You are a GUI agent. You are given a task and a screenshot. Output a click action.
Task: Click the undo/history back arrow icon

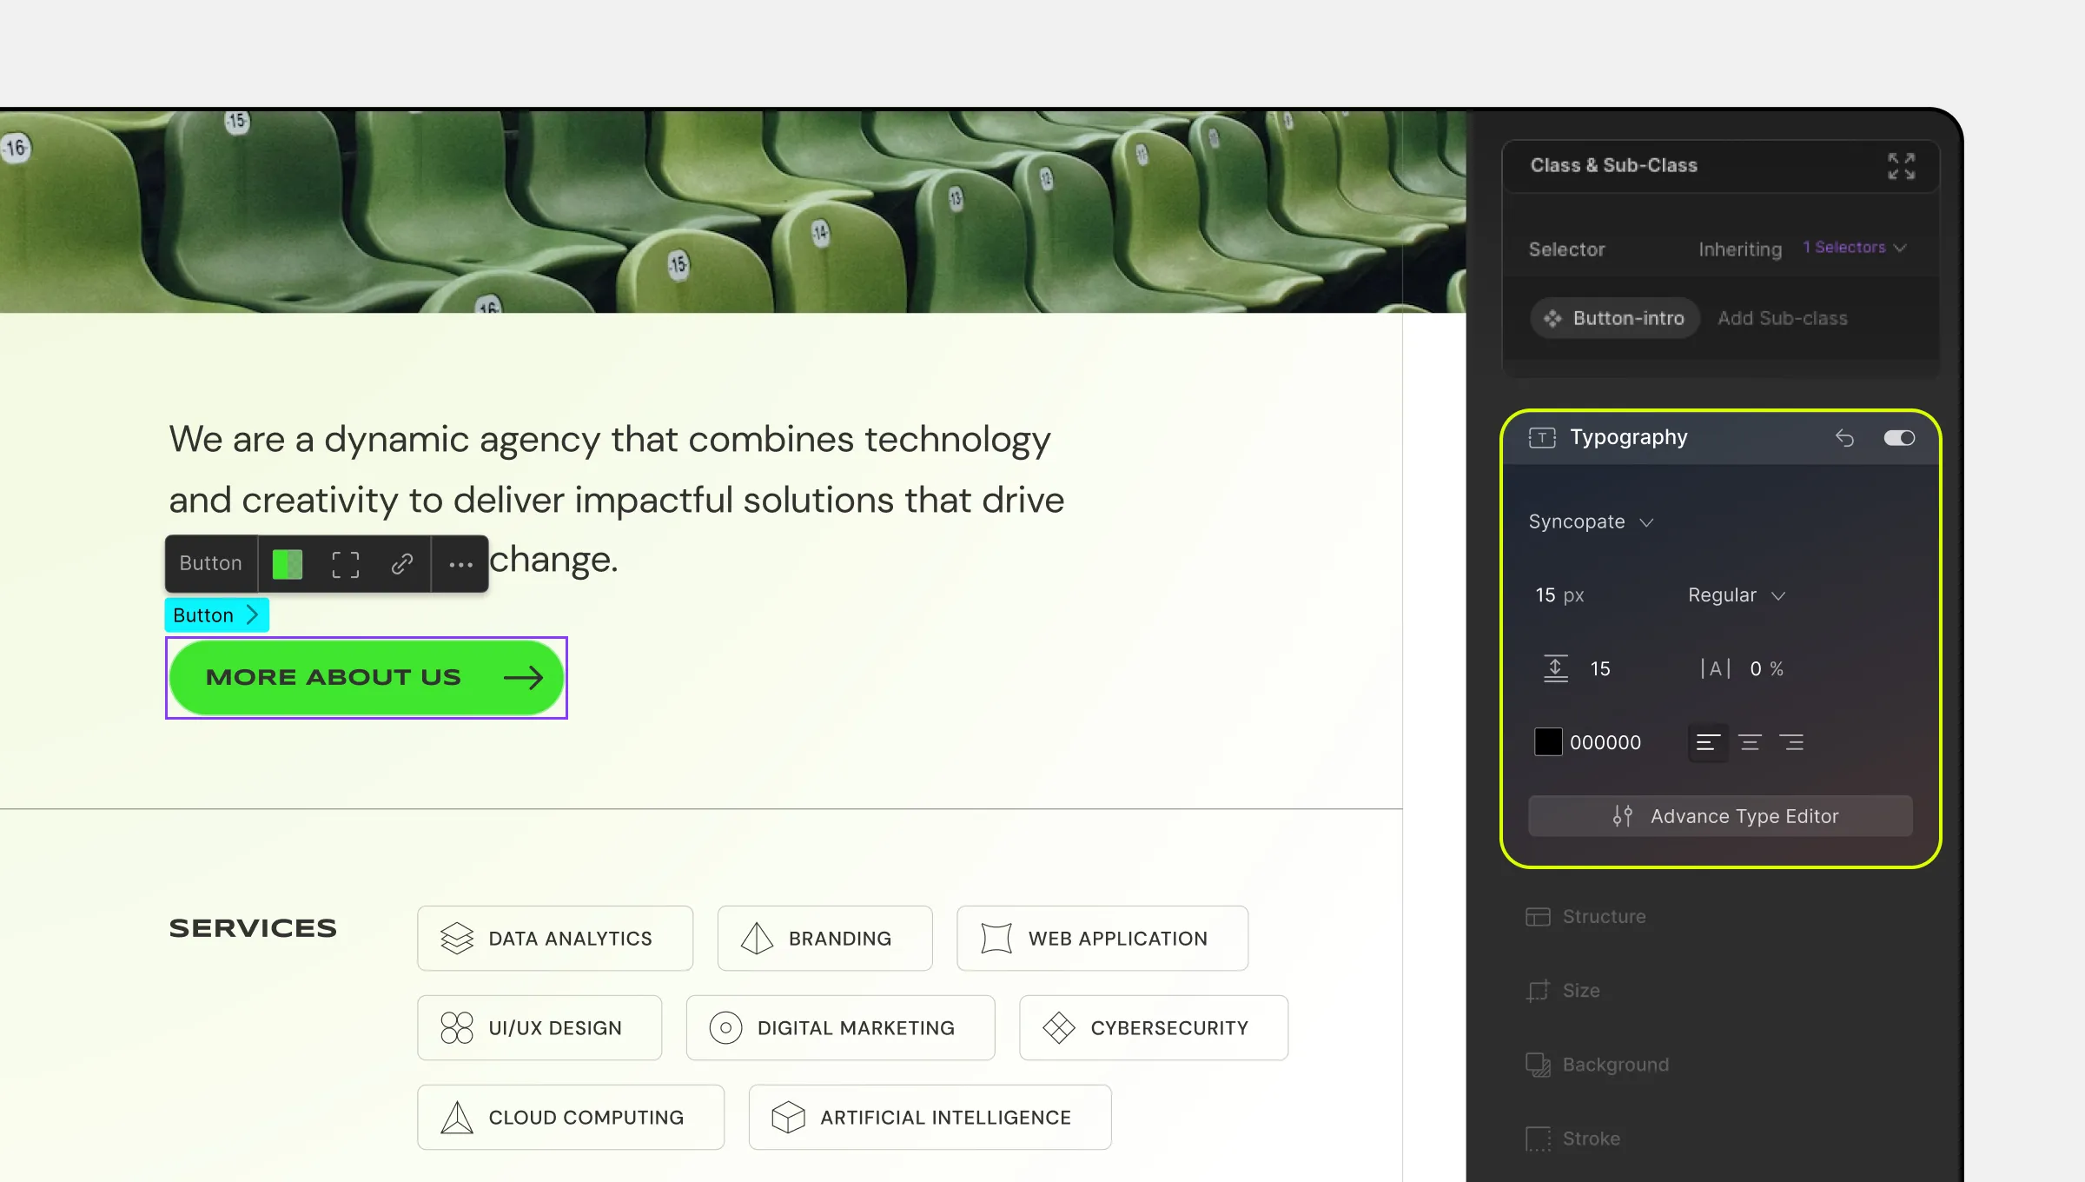tap(1846, 437)
